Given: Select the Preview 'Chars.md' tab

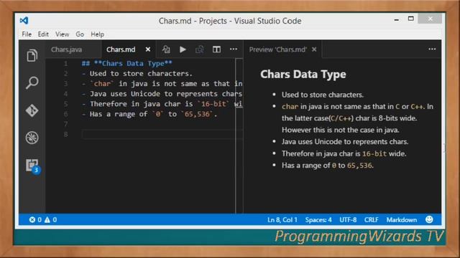Looking at the screenshot, I should tap(278, 49).
